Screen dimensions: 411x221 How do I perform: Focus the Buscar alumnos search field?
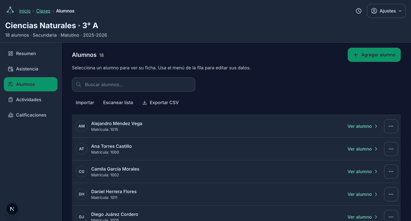pyautogui.click(x=134, y=85)
